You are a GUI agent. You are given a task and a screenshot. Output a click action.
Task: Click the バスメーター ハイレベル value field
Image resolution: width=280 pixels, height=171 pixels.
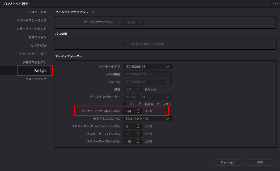131,134
